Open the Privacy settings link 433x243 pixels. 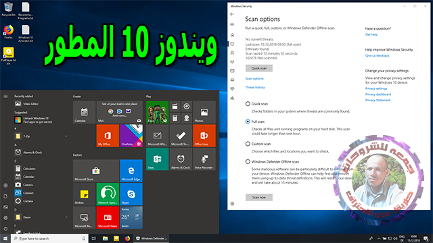click(x=376, y=88)
